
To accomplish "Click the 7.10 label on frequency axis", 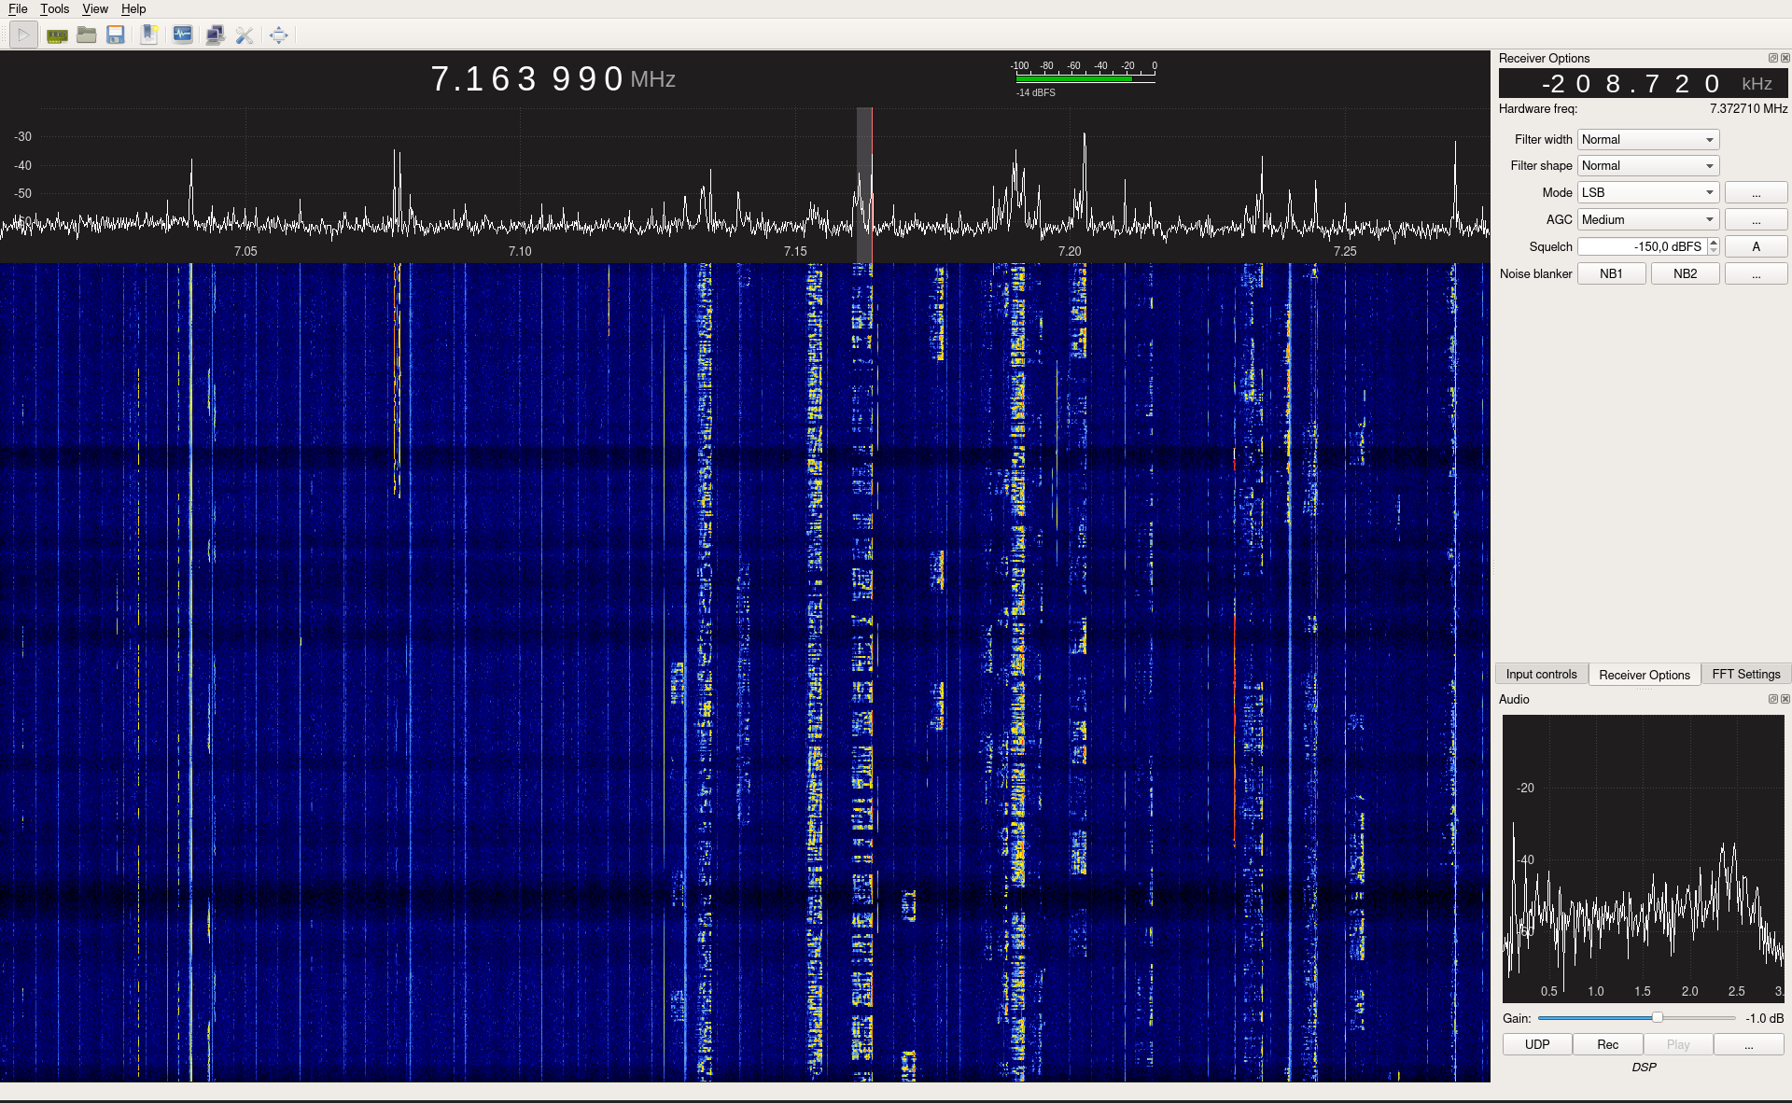I will [x=520, y=251].
